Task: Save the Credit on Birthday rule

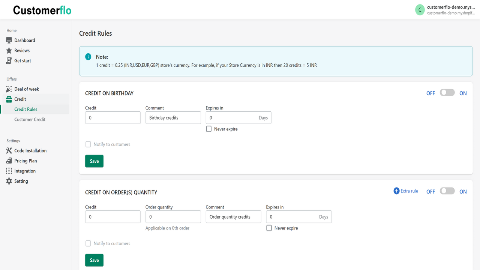Action: click(94, 161)
